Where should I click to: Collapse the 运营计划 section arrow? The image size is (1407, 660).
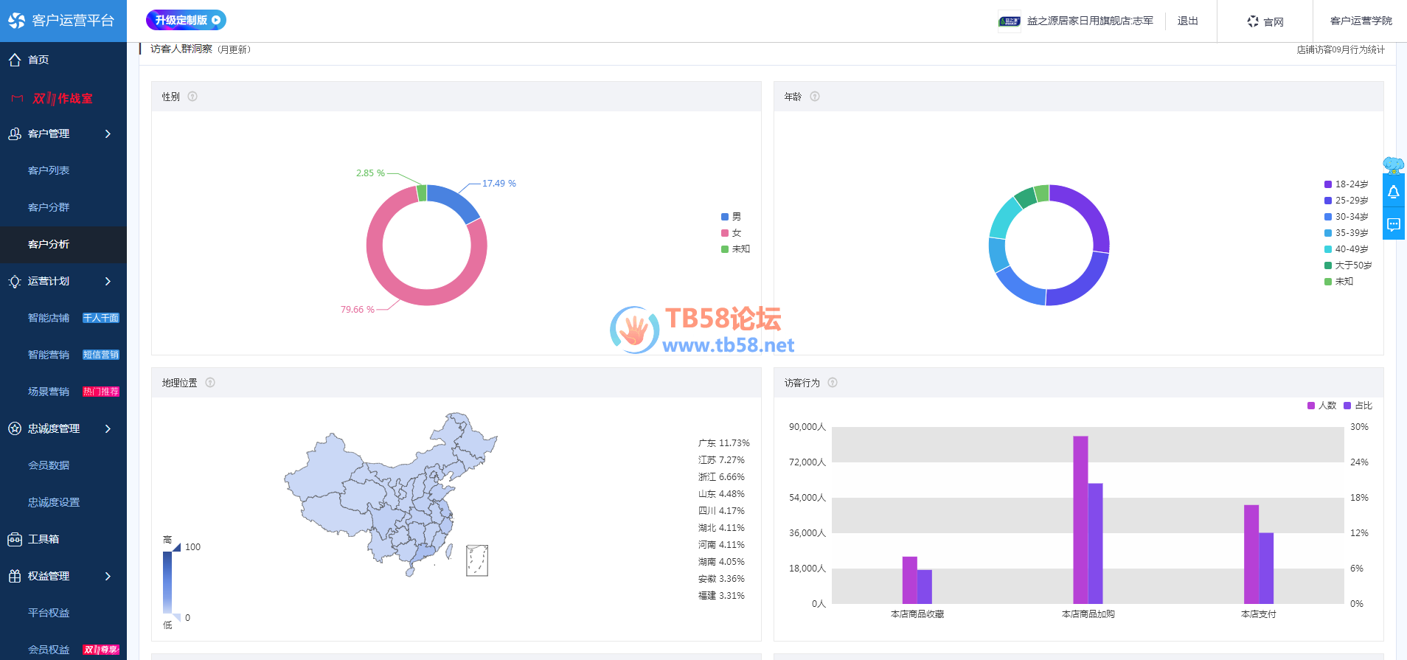108,281
